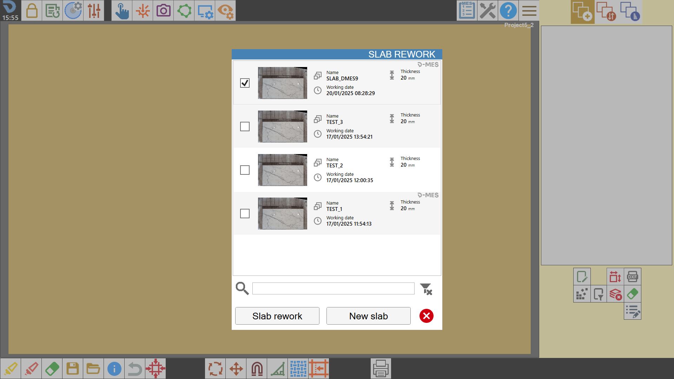This screenshot has width=674, height=379.
Task: Click the New slab button
Action: (369, 316)
